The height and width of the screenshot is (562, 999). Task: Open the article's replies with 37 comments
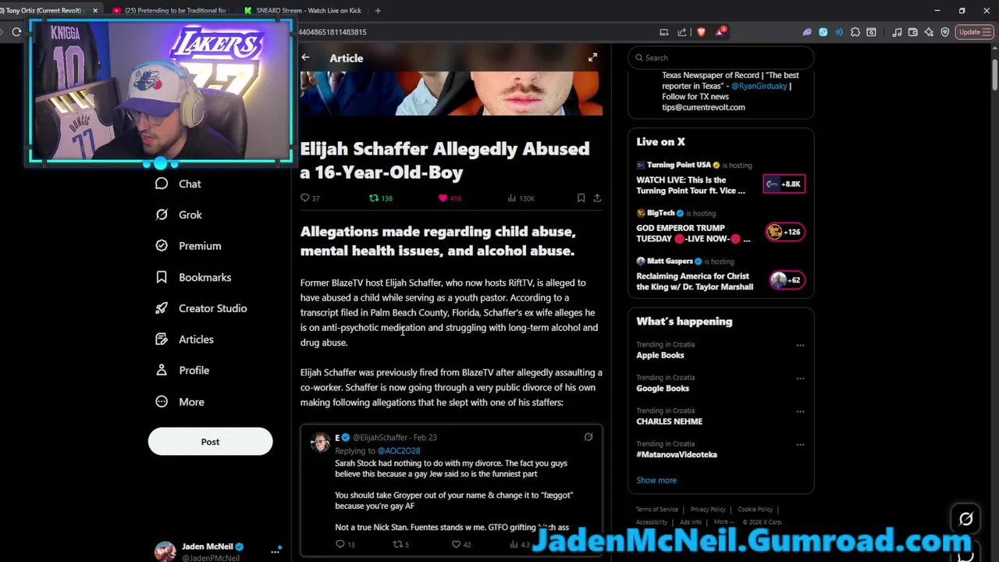pyautogui.click(x=310, y=198)
